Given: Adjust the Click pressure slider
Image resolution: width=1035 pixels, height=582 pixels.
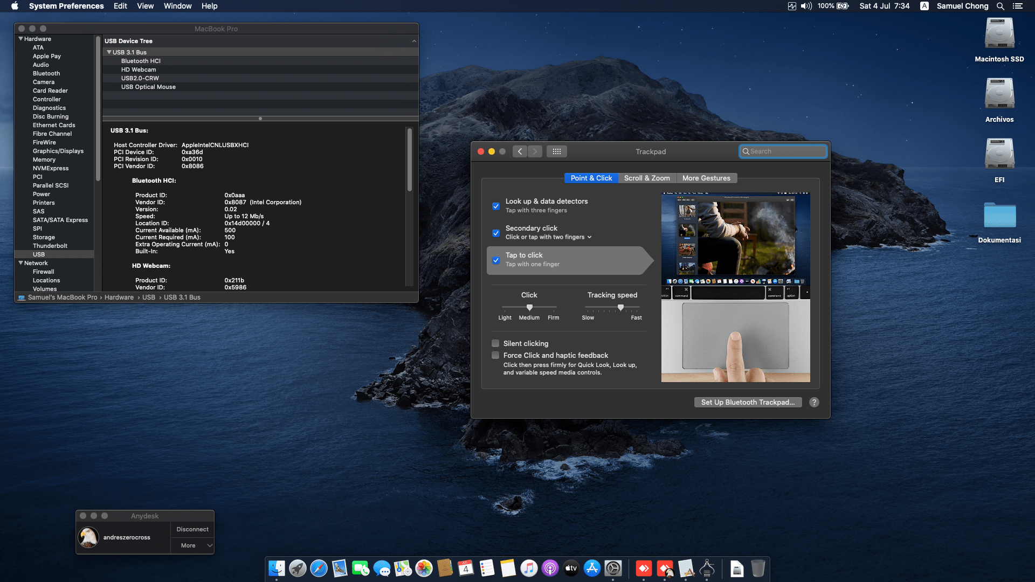Looking at the screenshot, I should tap(529, 307).
